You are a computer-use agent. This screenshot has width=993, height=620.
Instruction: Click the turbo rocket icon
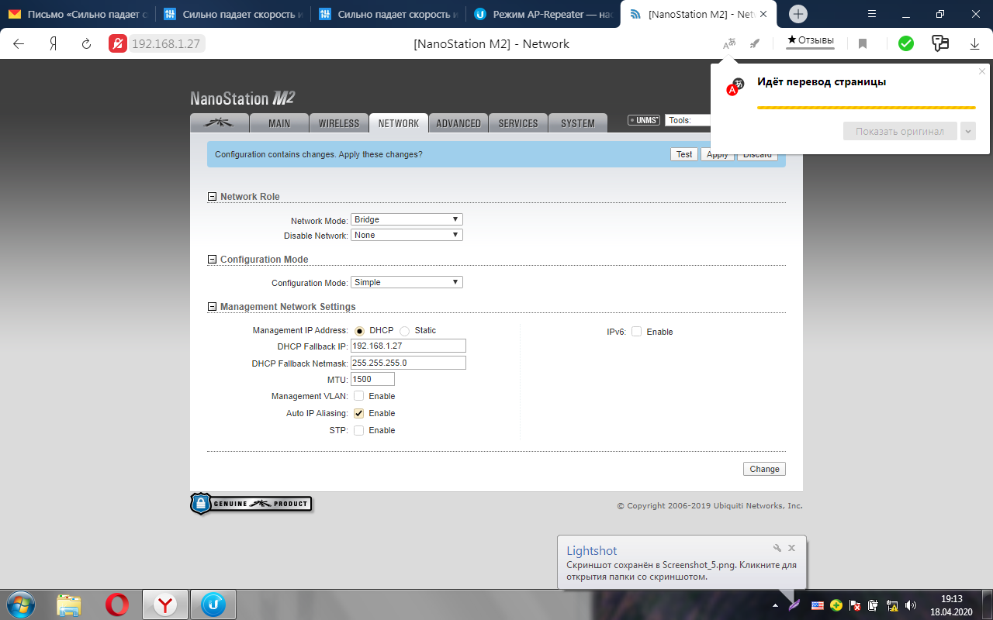[x=755, y=44]
